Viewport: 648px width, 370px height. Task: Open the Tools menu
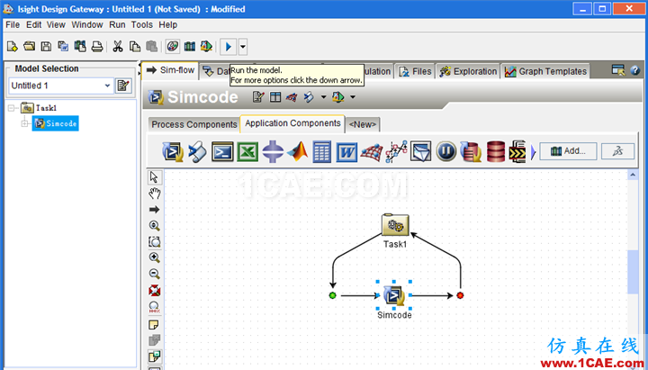[142, 25]
